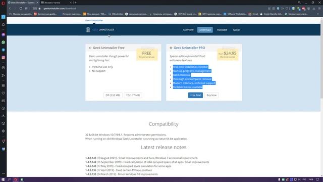The width and height of the screenshot is (323, 182).
Task: Start the PRO Free Trial
Action: (195, 95)
